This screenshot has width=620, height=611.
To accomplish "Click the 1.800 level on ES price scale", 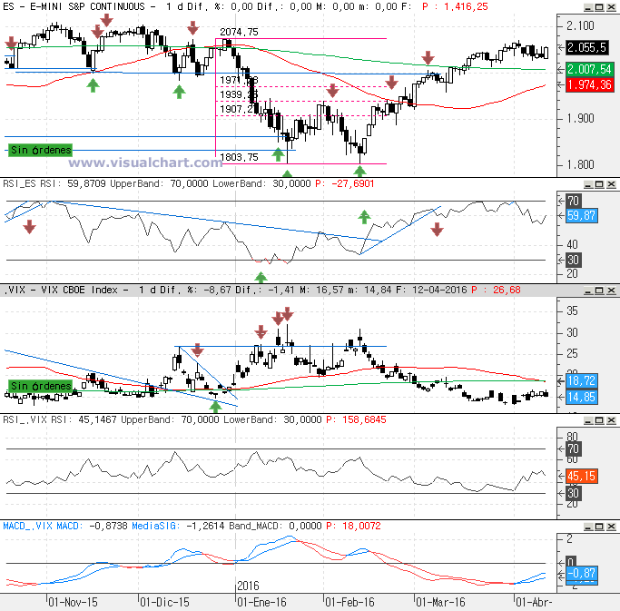I will pyautogui.click(x=580, y=164).
